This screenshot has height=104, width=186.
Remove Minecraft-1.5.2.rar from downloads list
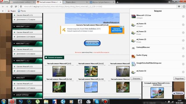[x=183, y=16]
